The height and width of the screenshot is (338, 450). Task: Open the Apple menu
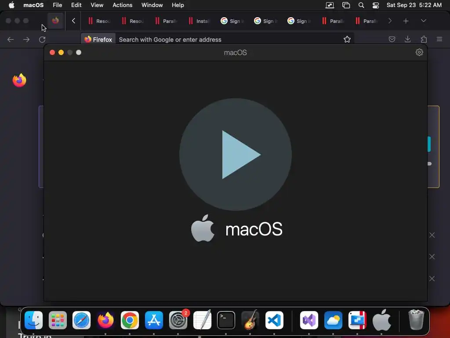11,5
